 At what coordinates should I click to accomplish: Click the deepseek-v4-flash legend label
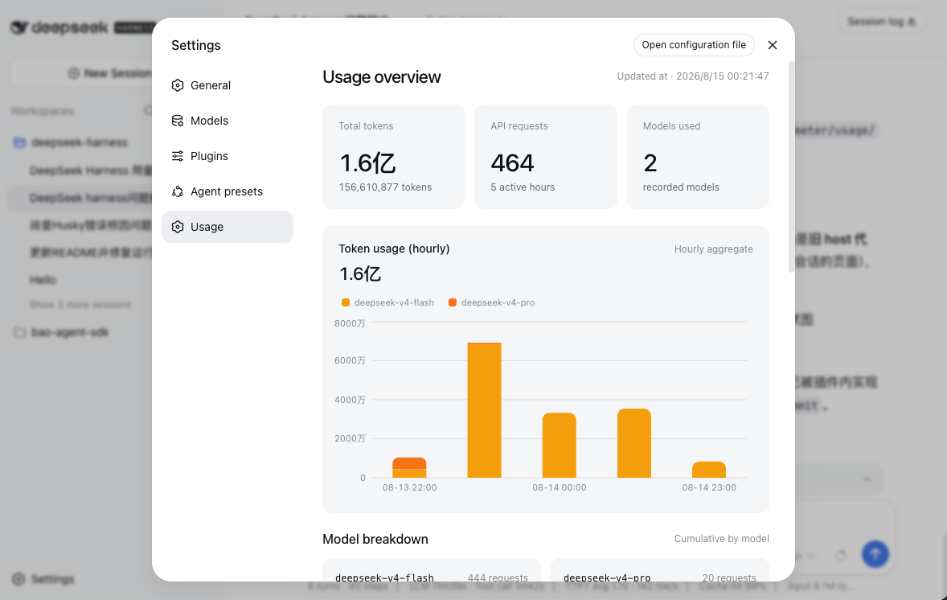394,302
